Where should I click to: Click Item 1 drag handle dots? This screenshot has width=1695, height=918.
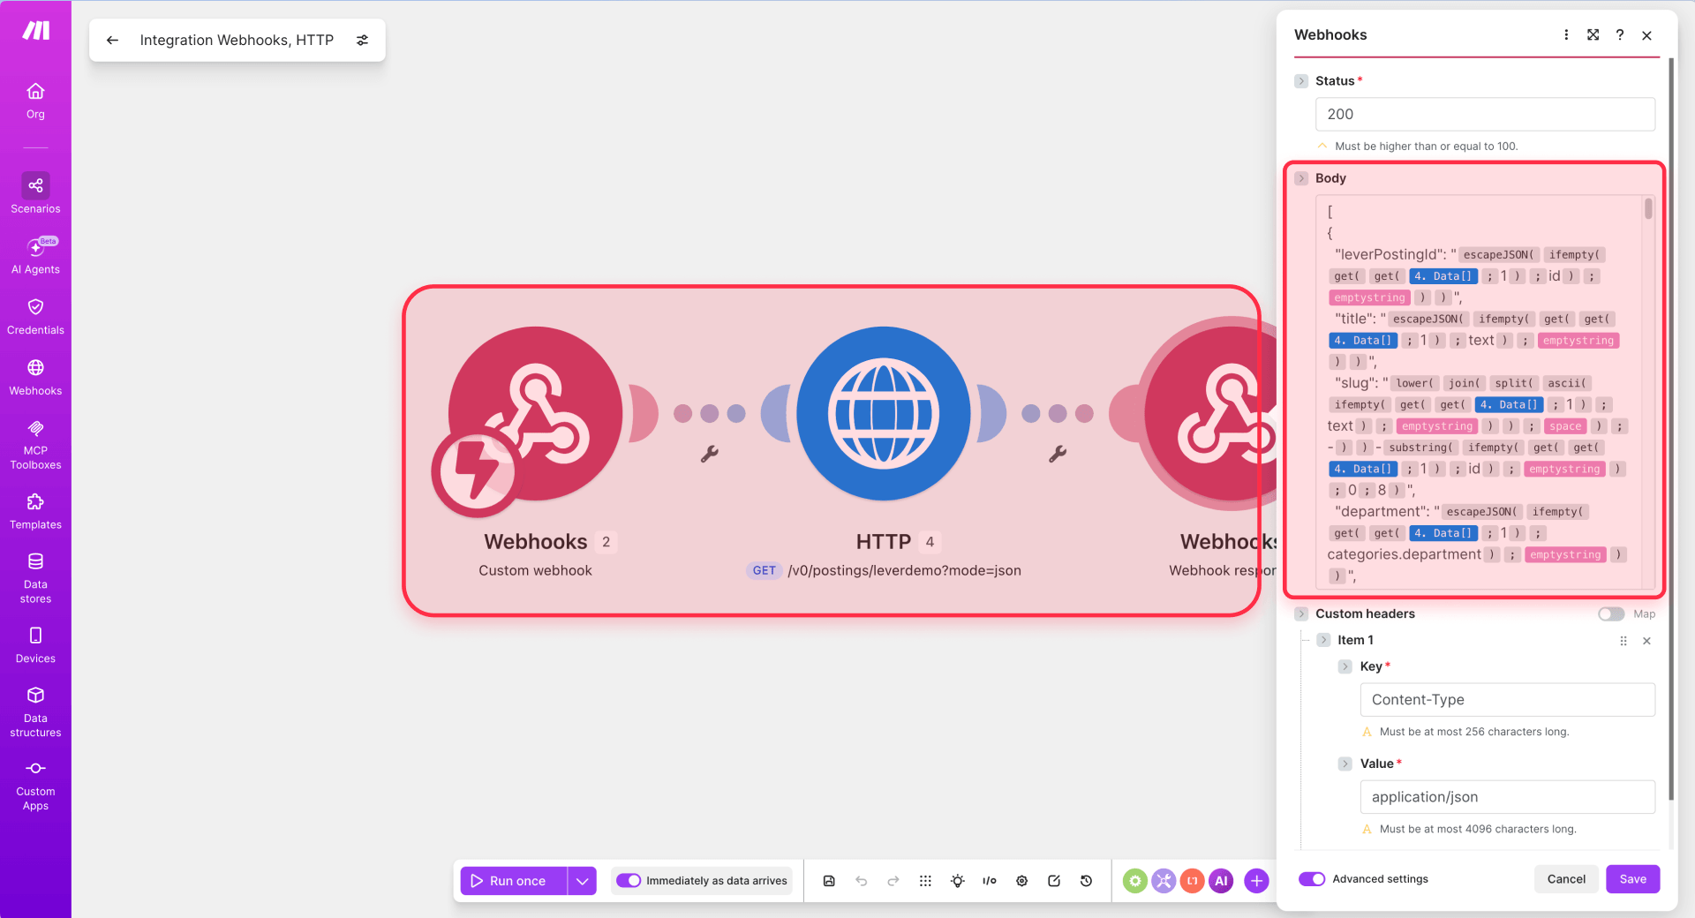[x=1623, y=641]
